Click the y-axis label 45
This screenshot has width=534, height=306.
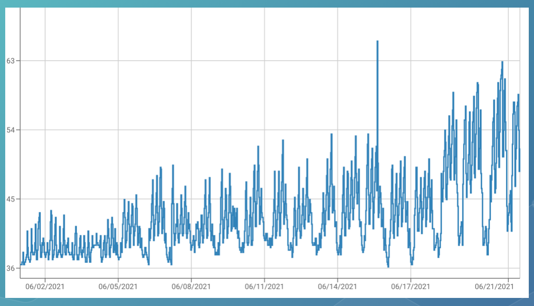click(10, 199)
